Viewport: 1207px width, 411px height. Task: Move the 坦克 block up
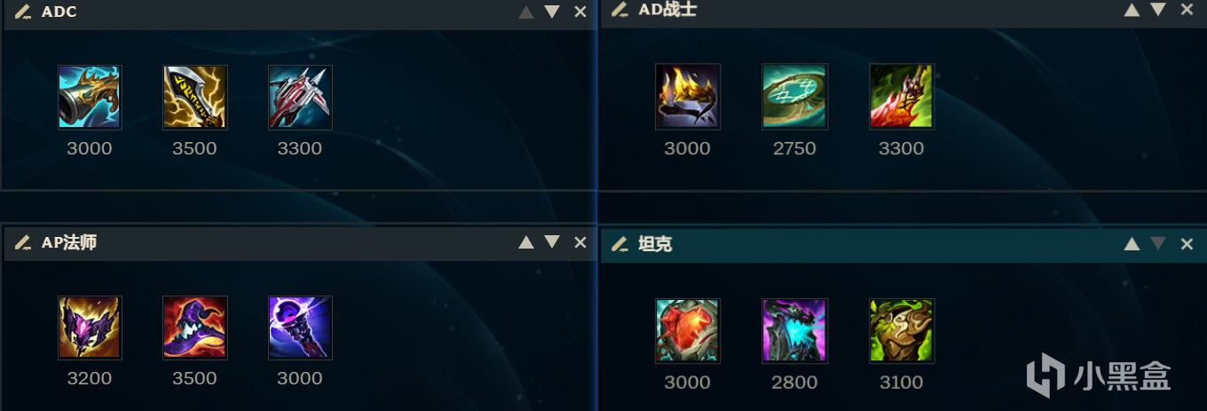[x=1132, y=244]
